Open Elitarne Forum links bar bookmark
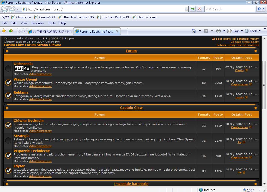Screen dimensions: 267x192 click(145, 17)
